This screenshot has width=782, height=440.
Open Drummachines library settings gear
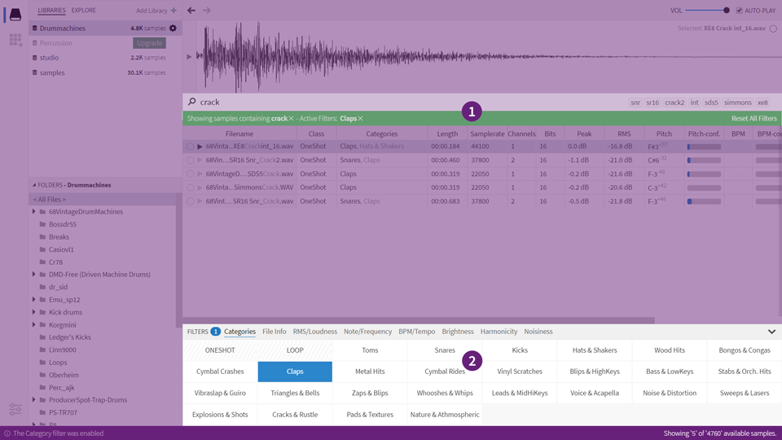coord(173,29)
